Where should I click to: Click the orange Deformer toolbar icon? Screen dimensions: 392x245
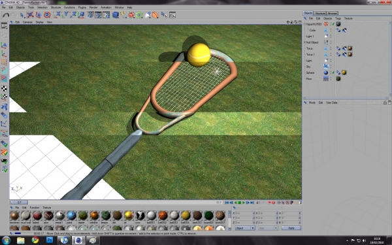155,15
